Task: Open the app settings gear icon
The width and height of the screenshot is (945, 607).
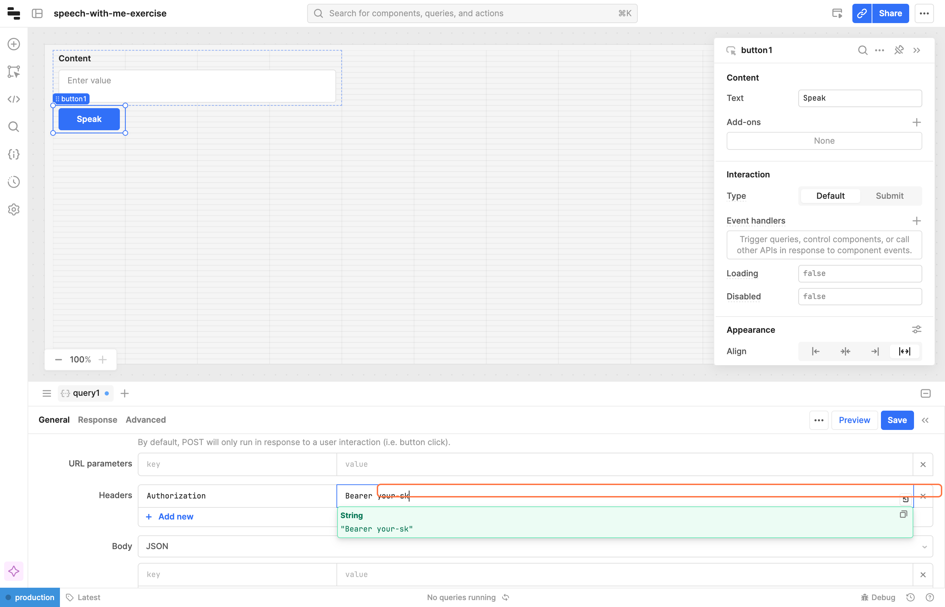Action: tap(14, 209)
